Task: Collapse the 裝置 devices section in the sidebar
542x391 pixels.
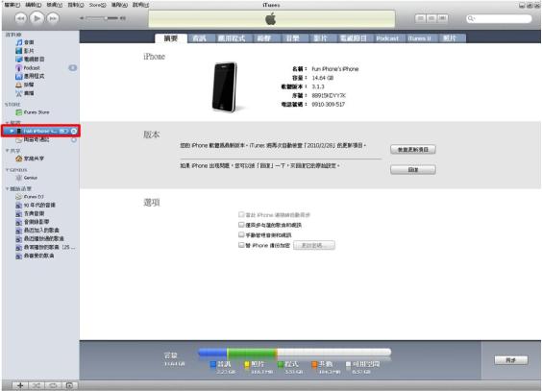Action: [8, 123]
